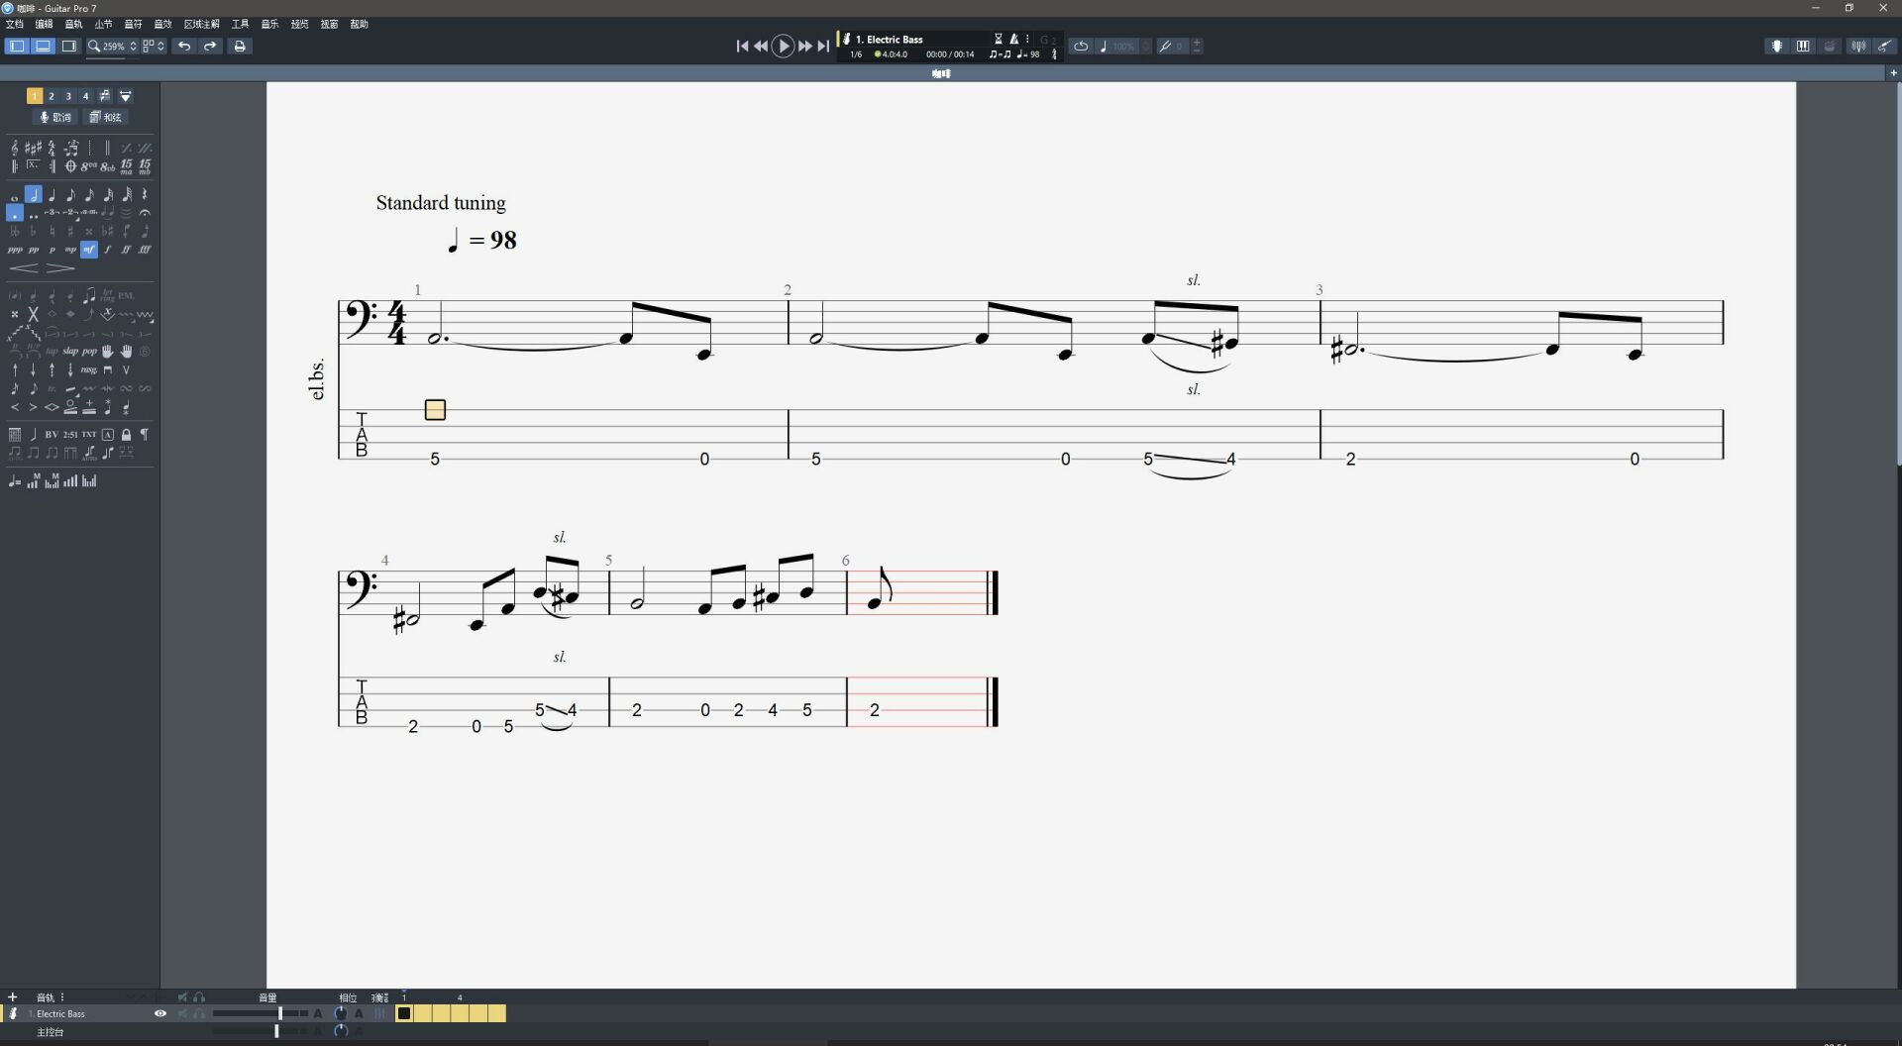Switch to voice tab 2
1902x1046 pixels.
[52, 95]
